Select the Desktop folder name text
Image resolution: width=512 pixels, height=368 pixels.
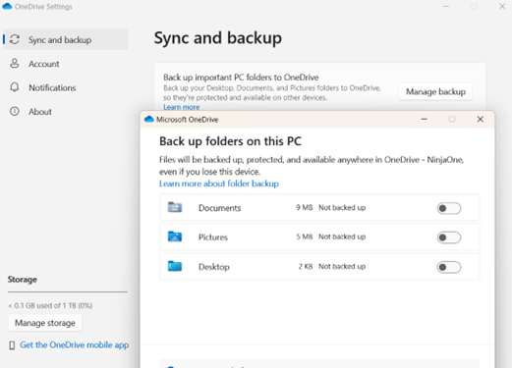coord(214,267)
